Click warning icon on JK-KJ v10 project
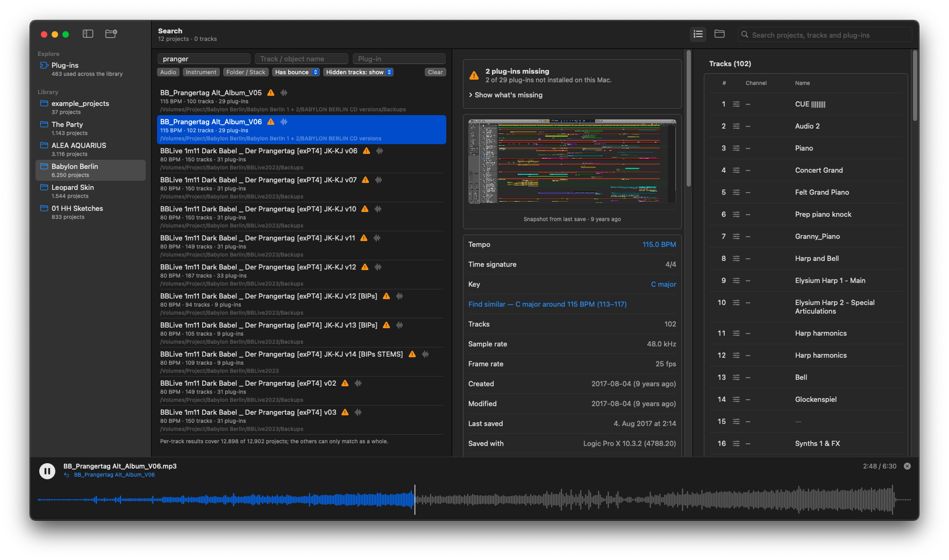The image size is (949, 560). pyautogui.click(x=365, y=209)
